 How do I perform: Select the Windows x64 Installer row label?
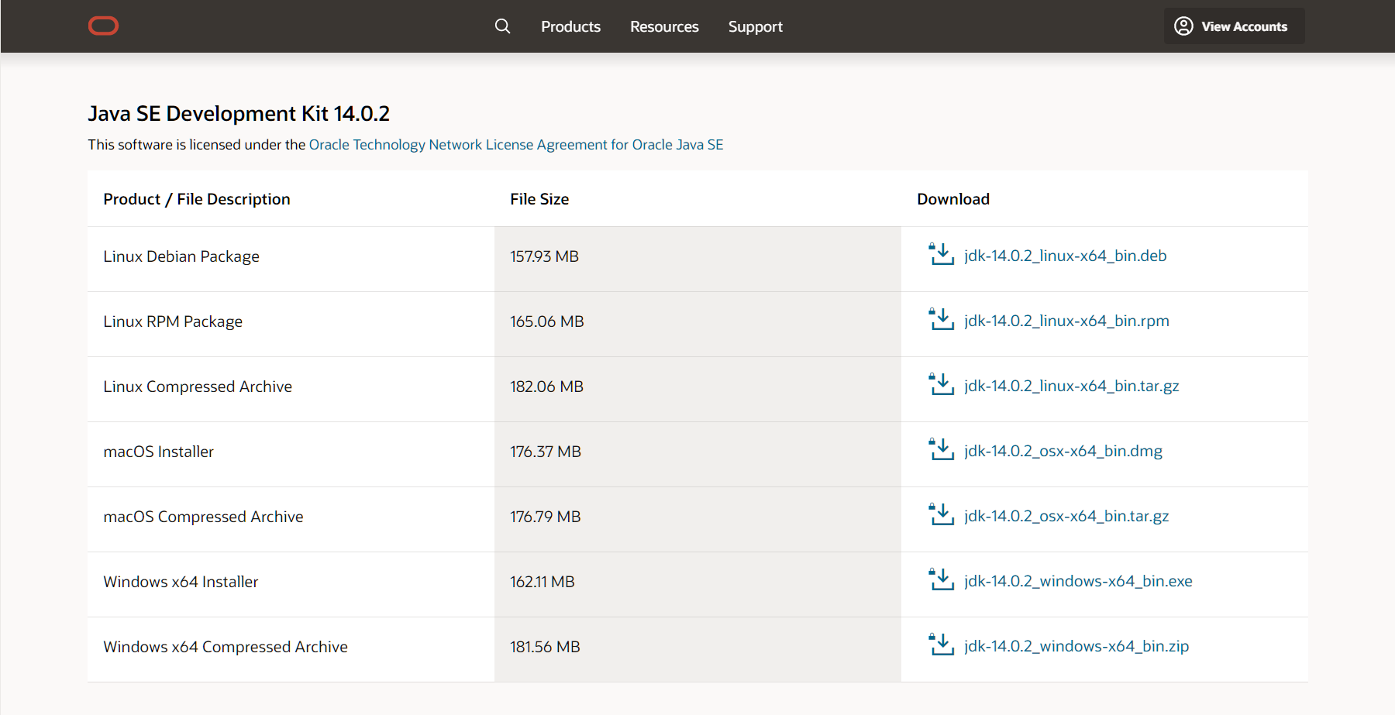pos(181,582)
